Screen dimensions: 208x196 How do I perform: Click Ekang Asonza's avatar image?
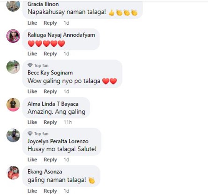[x=13, y=173]
